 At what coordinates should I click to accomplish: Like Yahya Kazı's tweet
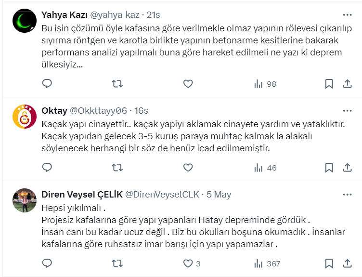[x=188, y=84]
